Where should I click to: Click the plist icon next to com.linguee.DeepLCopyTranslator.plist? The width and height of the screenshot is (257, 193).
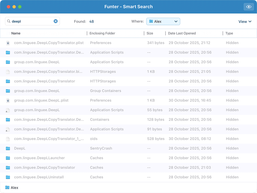[x=8, y=43]
